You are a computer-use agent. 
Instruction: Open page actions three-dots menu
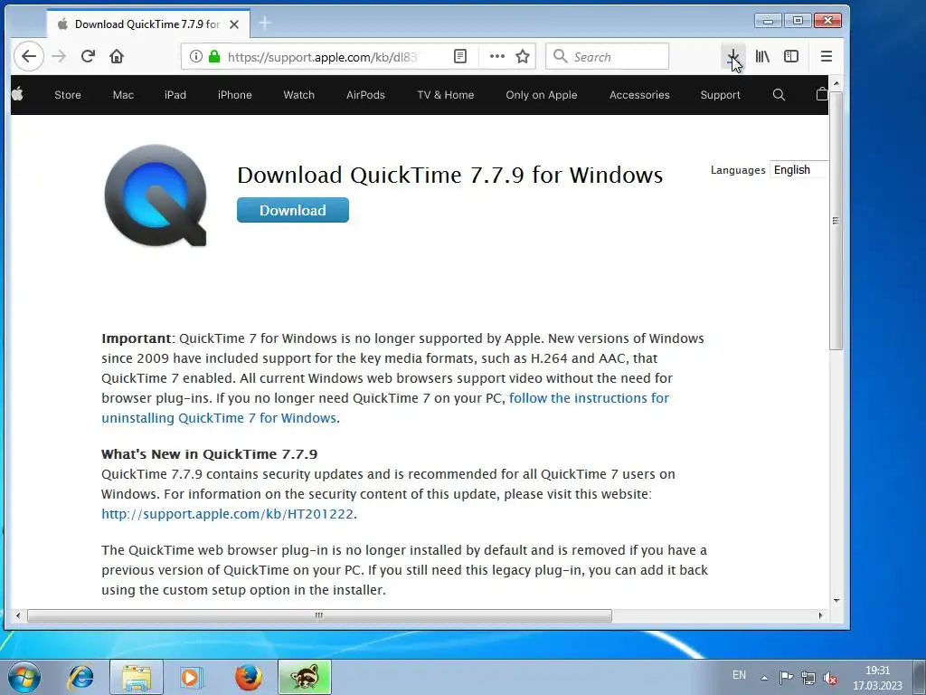497,57
